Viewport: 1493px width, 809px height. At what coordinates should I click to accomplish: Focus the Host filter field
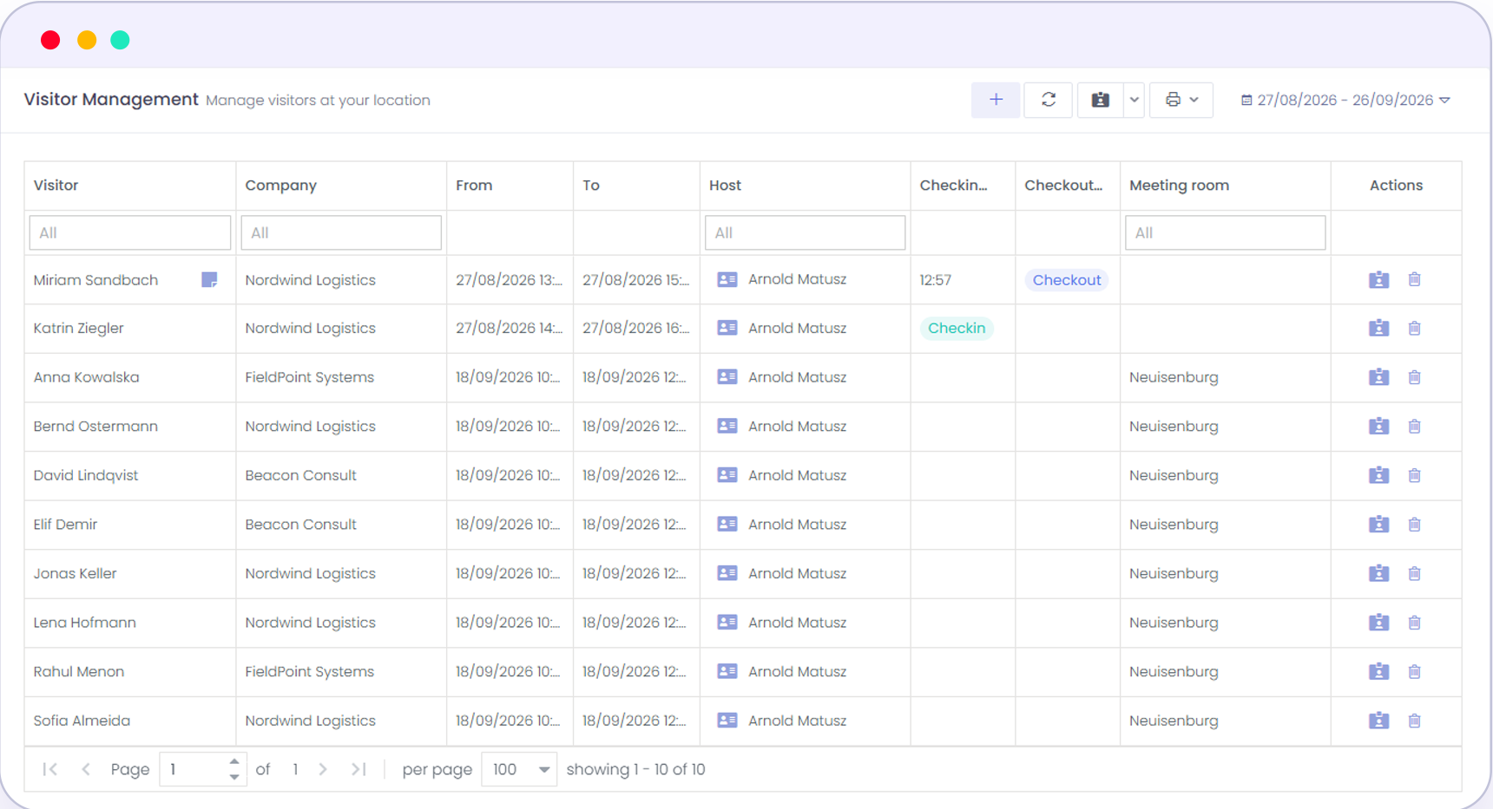[806, 232]
